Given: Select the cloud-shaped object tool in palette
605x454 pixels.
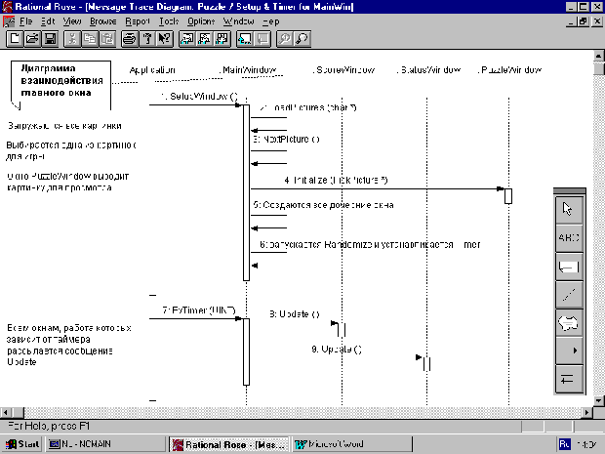Looking at the screenshot, I should coord(569,320).
